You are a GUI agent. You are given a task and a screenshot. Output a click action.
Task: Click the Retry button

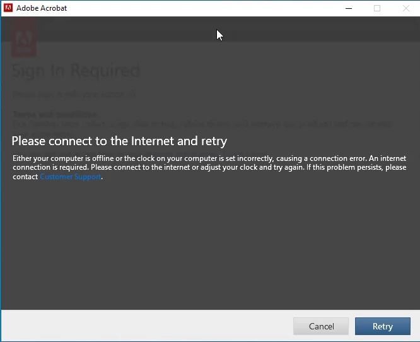(383, 326)
